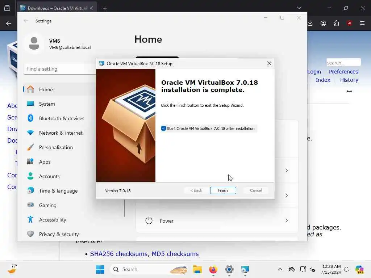This screenshot has width=371, height=278.
Task: Open a new Firefox tab
Action: point(105,8)
